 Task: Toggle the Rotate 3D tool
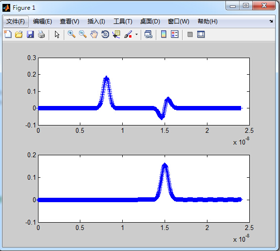[x=105, y=34]
